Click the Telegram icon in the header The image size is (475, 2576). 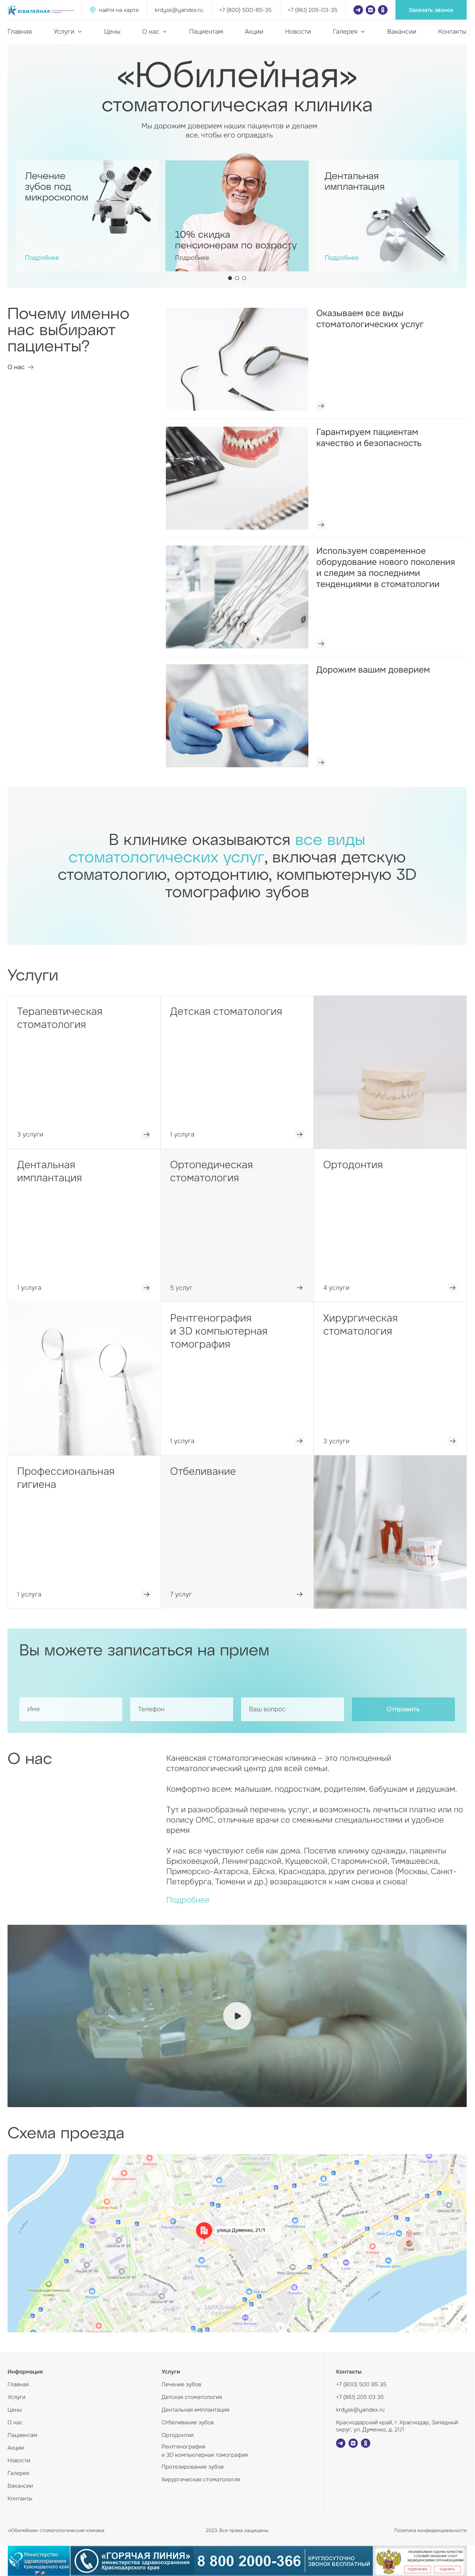358,10
